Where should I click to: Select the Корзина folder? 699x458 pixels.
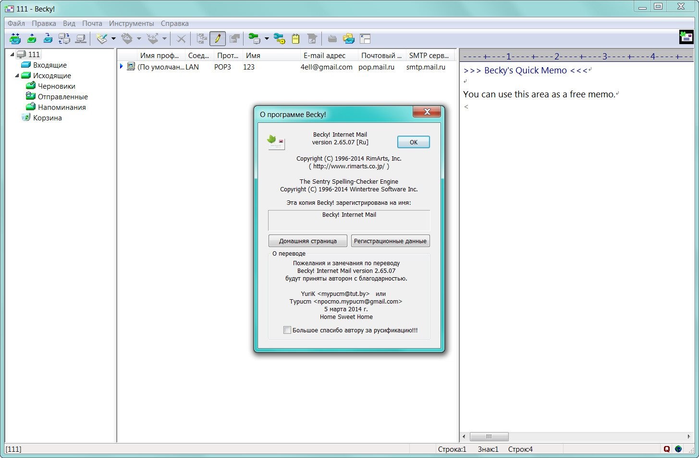tap(47, 117)
